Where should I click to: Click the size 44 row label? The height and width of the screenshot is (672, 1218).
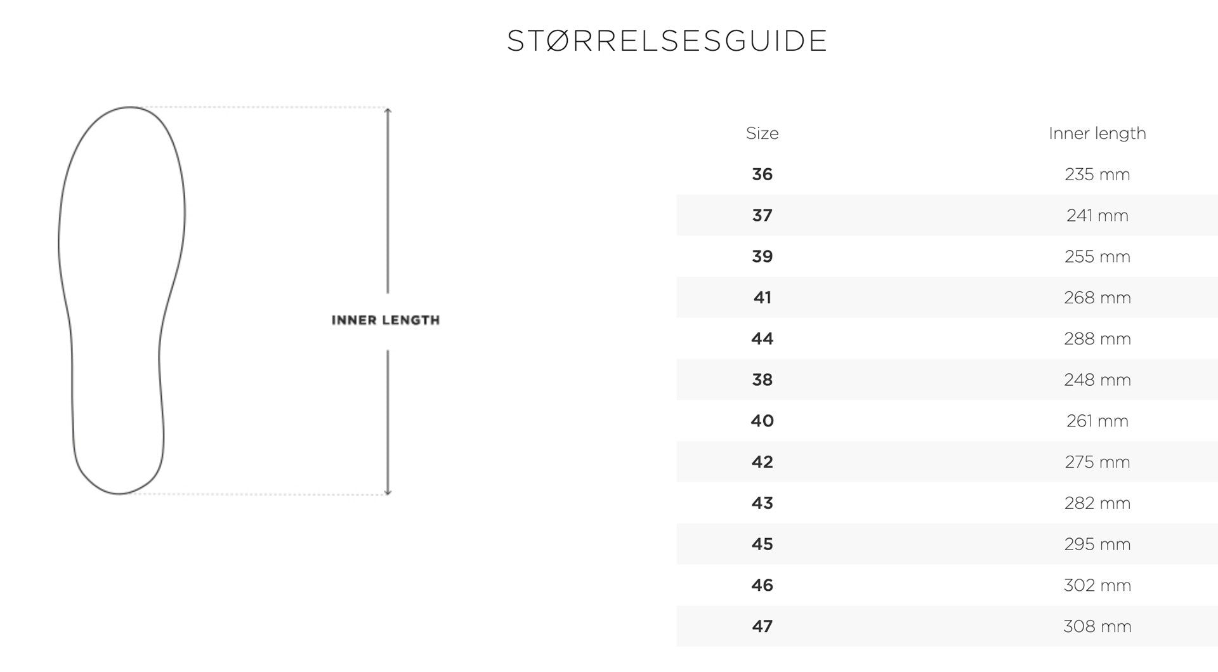click(x=762, y=339)
